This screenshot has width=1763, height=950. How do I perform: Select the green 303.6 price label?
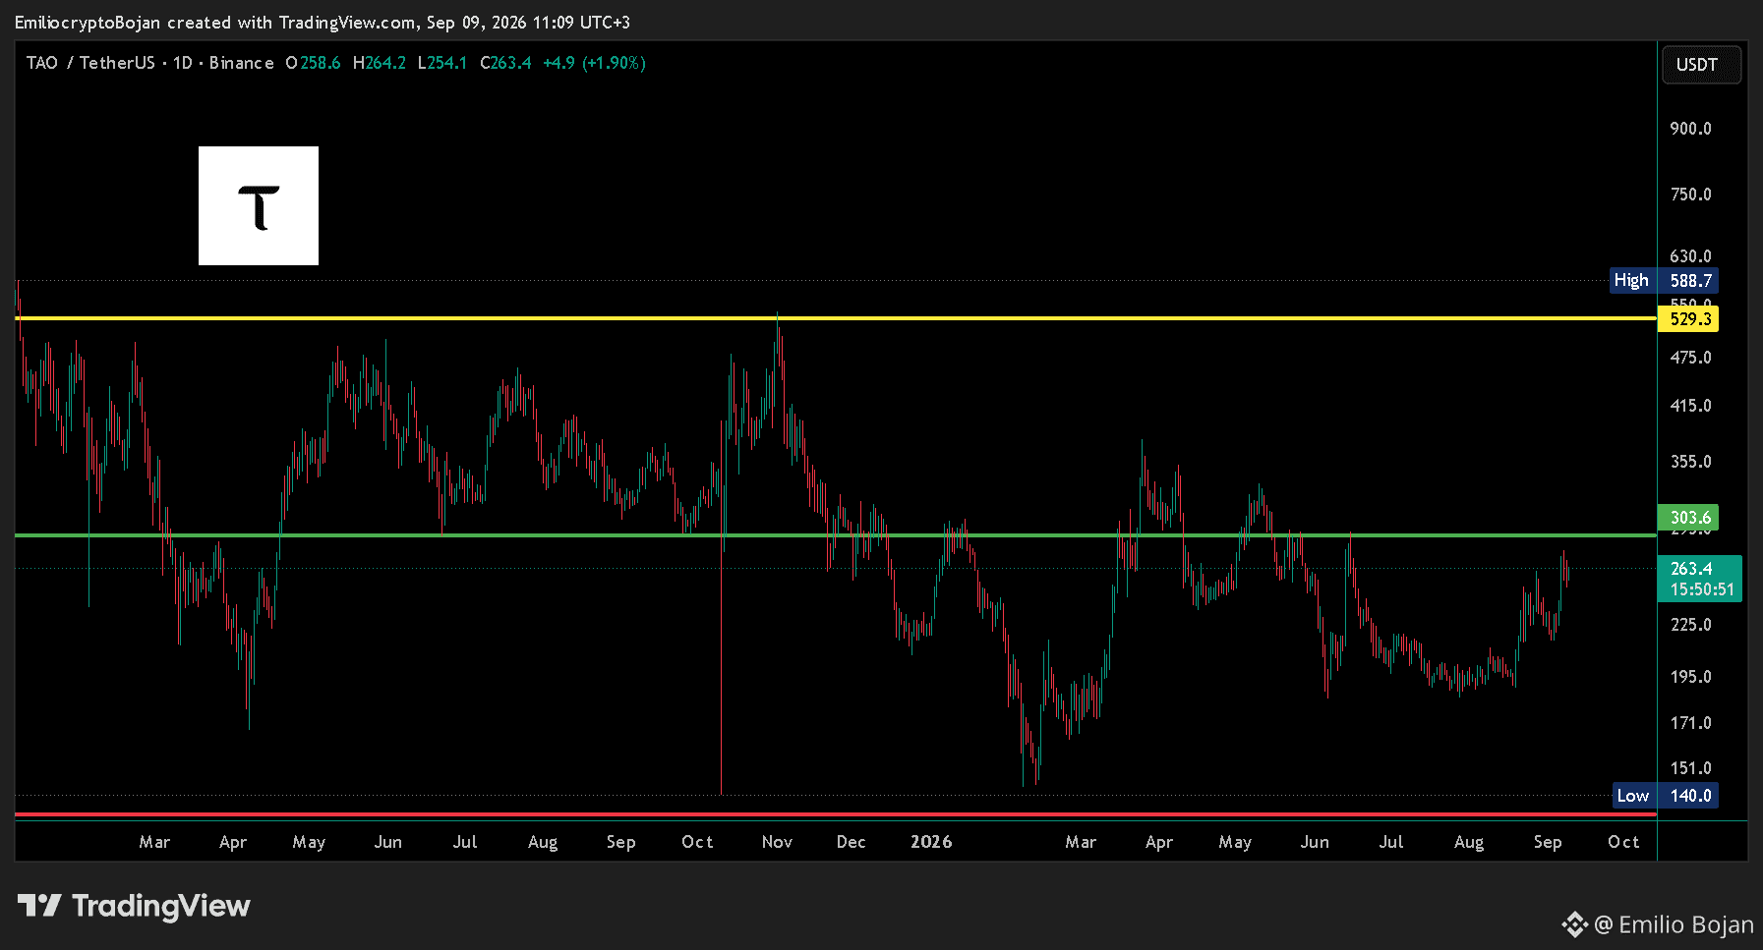[1688, 517]
